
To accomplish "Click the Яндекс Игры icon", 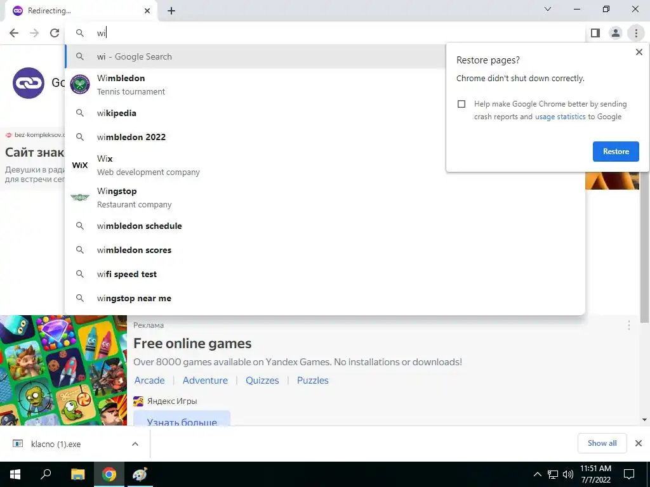I will click(x=138, y=401).
